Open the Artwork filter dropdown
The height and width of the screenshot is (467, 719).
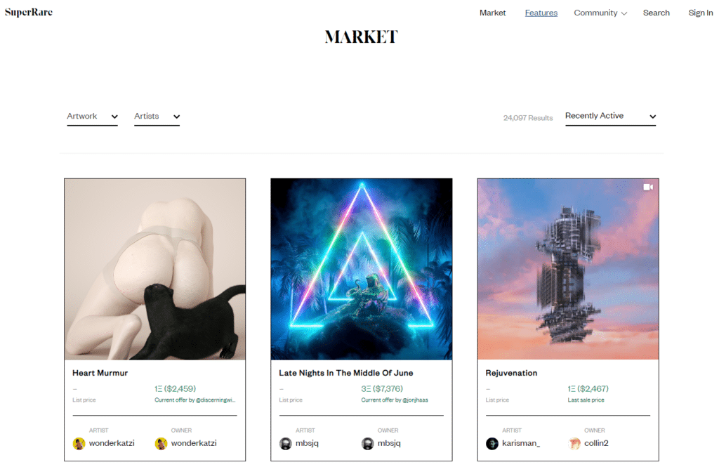[92, 117]
